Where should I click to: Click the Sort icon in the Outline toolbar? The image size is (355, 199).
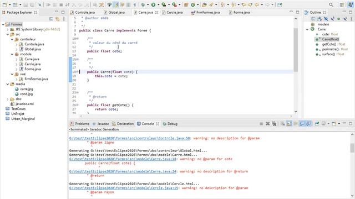pos(319,19)
